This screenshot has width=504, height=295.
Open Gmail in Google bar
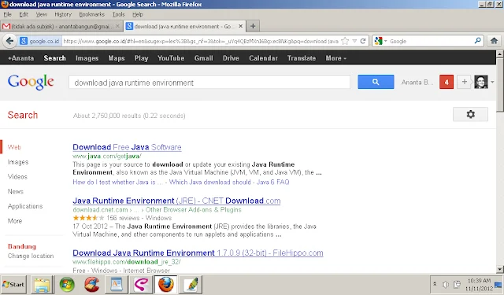point(203,58)
